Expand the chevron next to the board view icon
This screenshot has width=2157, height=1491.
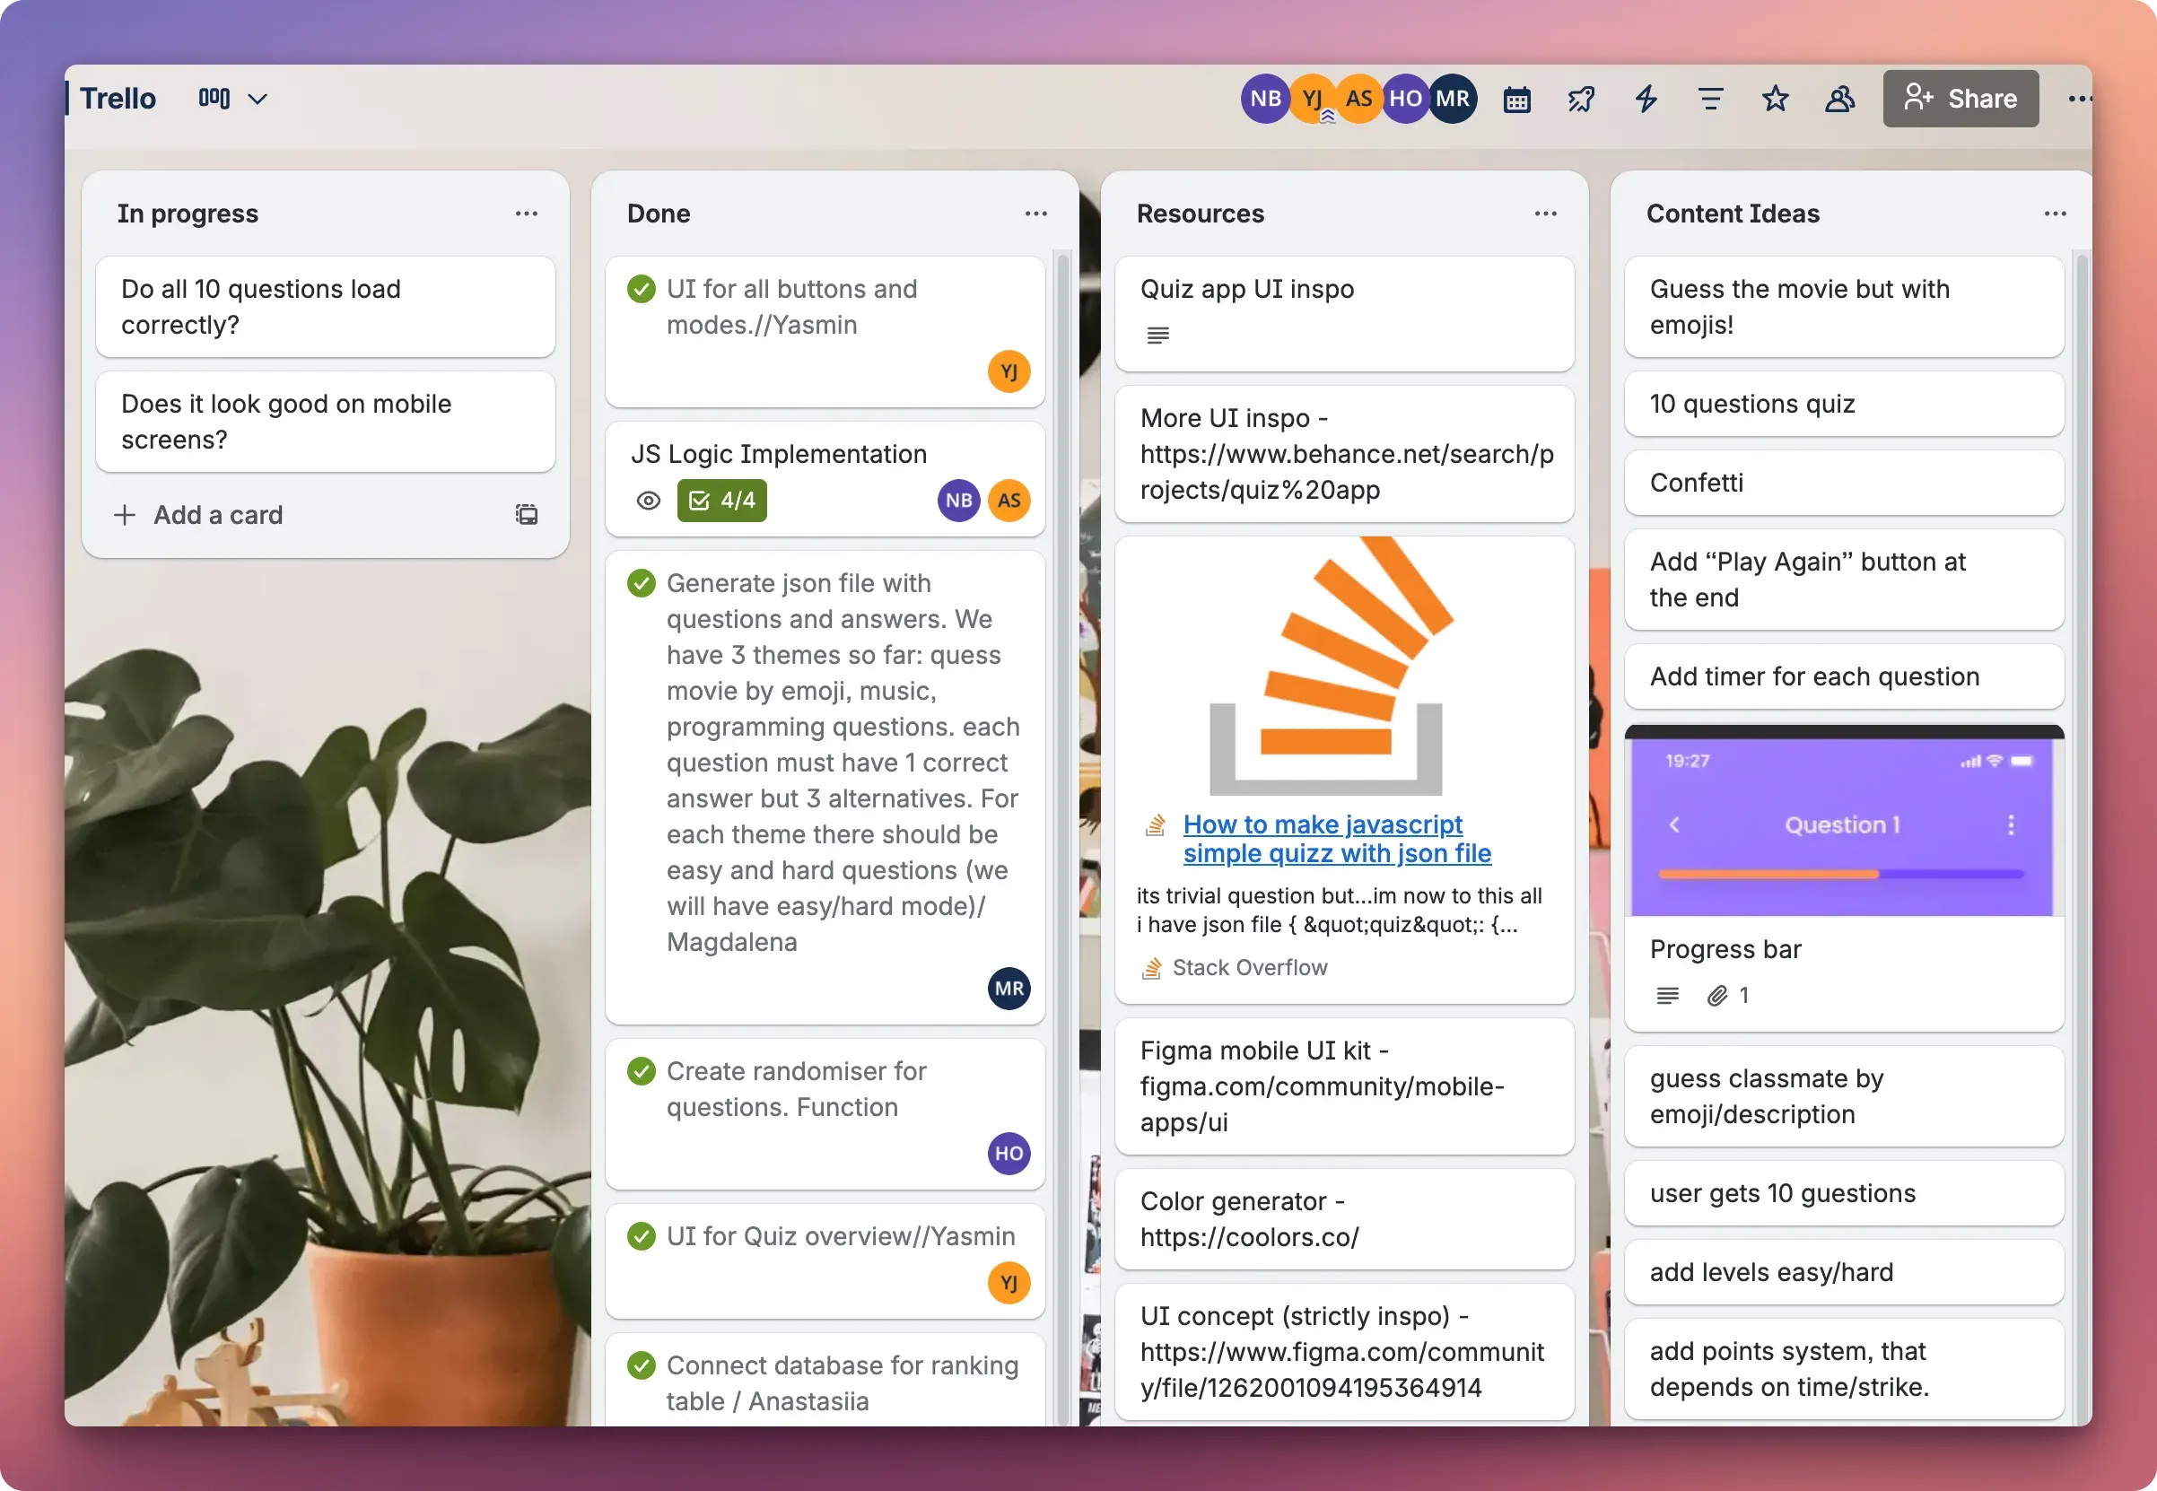[x=258, y=98]
